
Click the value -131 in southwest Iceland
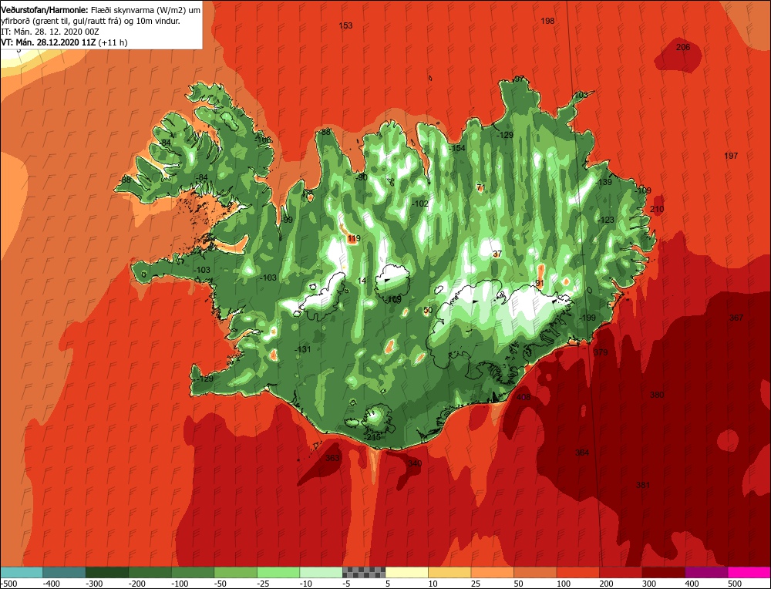coord(303,349)
